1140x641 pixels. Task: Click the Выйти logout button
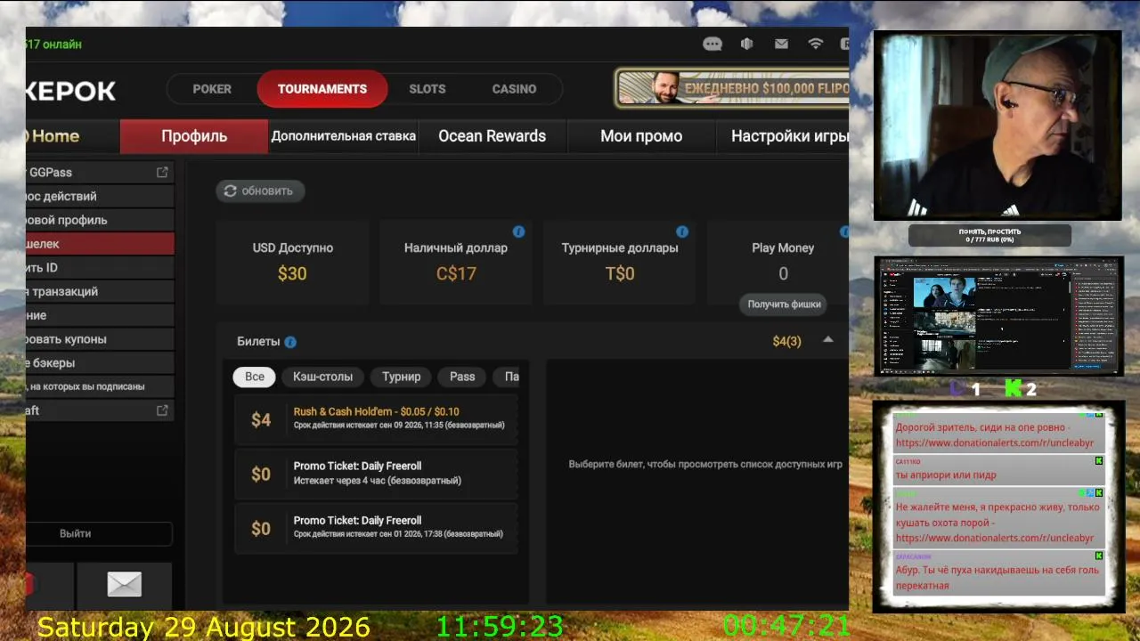(x=98, y=533)
